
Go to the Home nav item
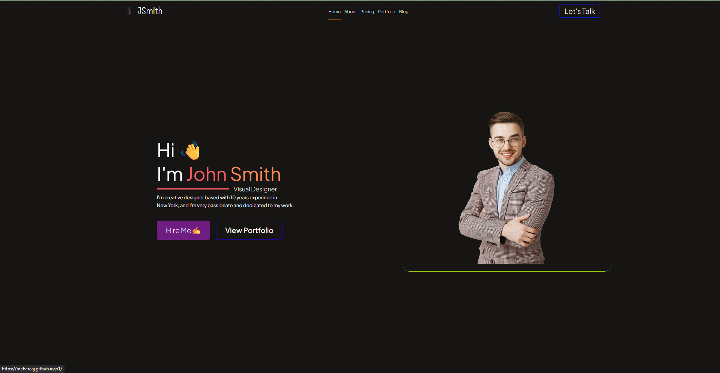pos(334,12)
